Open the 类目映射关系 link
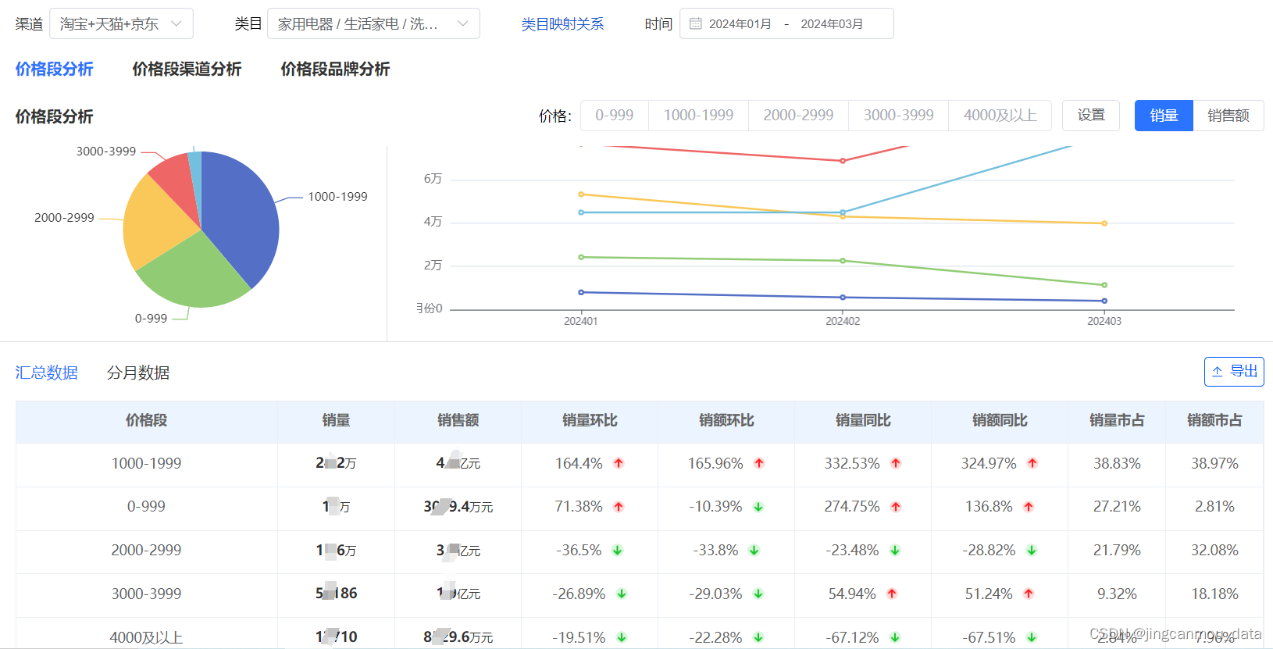 click(562, 23)
